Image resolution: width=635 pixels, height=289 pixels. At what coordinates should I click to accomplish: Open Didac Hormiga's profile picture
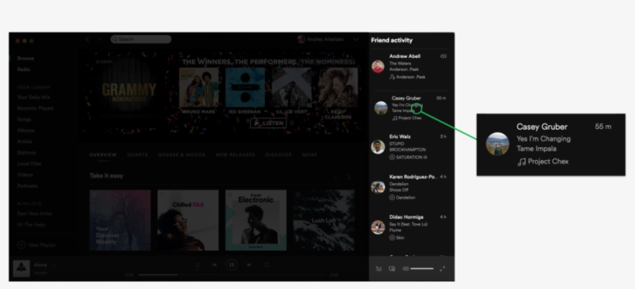[378, 227]
